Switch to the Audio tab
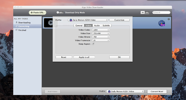This screenshot has width=186, height=100. pyautogui.click(x=97, y=25)
